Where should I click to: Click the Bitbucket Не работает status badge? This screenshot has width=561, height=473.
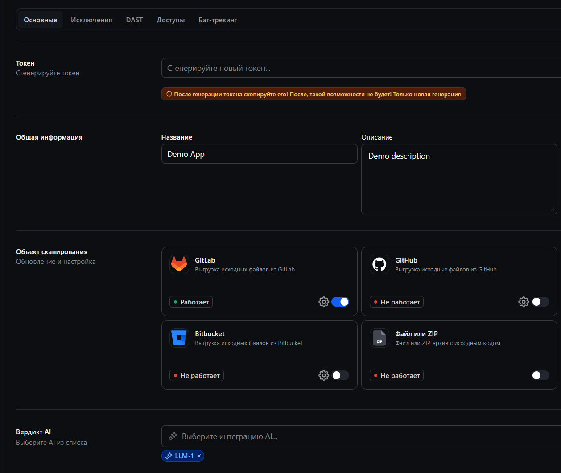tap(196, 375)
